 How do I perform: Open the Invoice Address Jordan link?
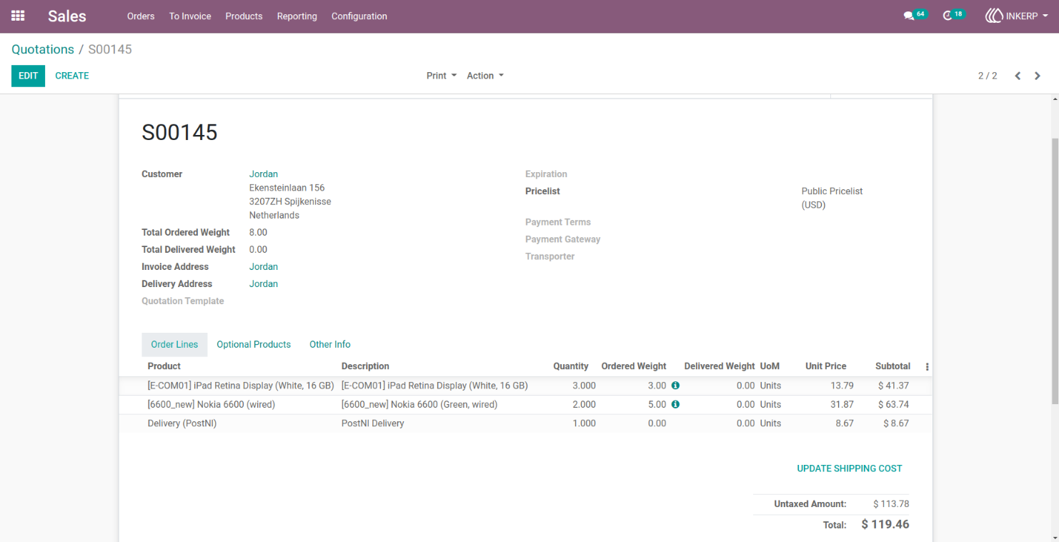(264, 266)
